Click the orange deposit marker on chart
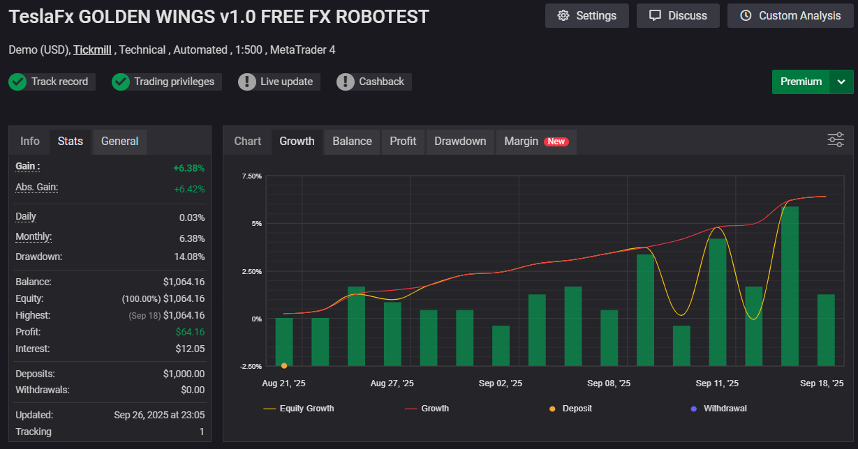The height and width of the screenshot is (449, 858). (x=284, y=365)
